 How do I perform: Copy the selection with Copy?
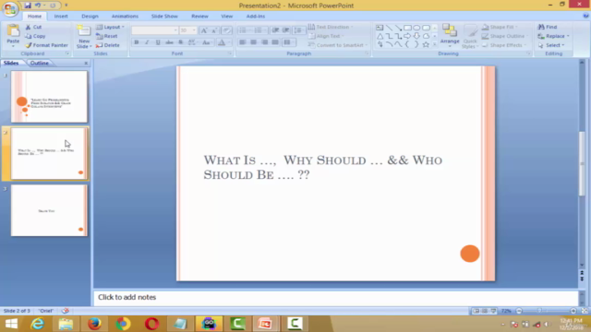coord(35,36)
